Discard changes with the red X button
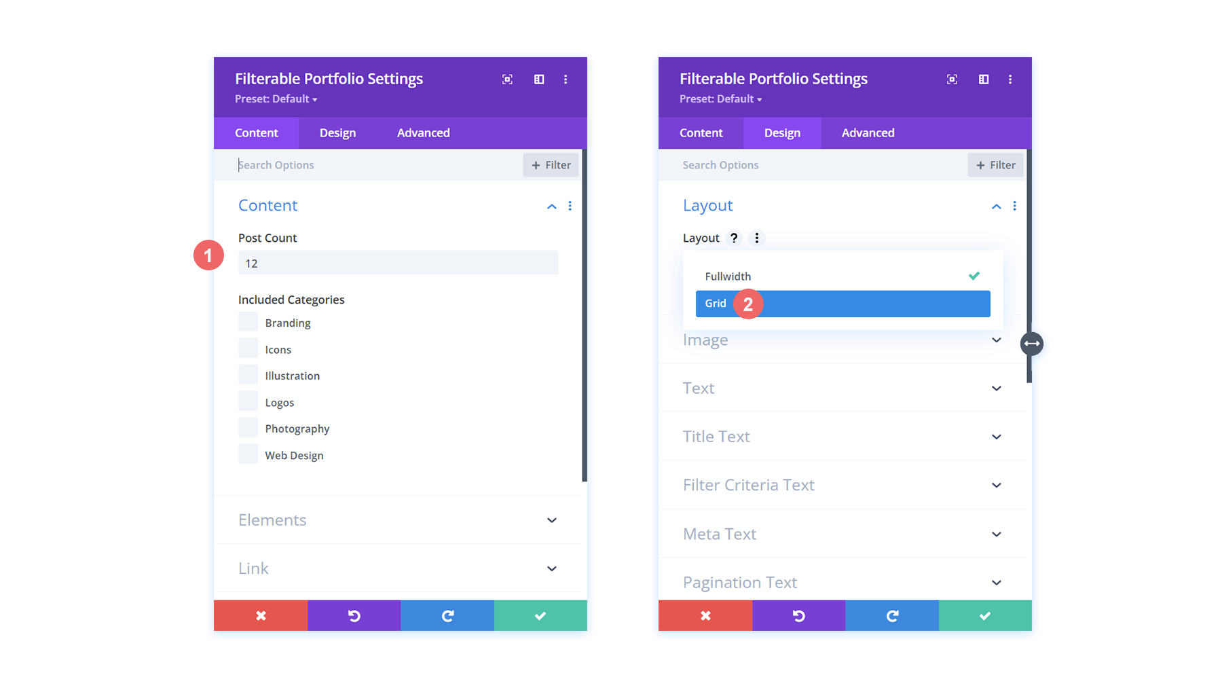The height and width of the screenshot is (688, 1222). click(261, 615)
